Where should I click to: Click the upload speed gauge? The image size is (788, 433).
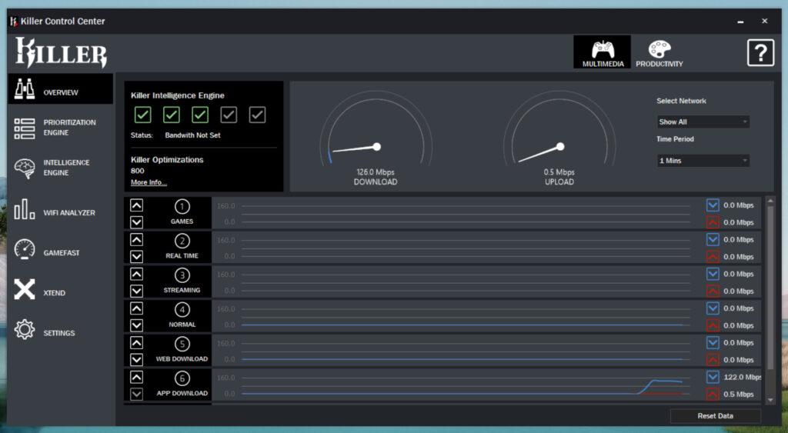559,128
